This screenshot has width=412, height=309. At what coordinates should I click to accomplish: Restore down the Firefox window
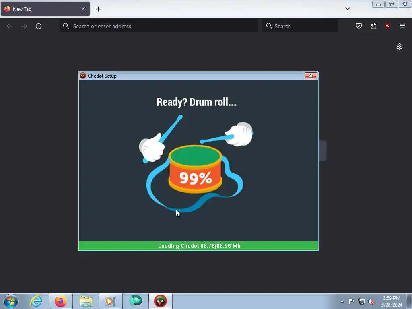click(391, 4)
